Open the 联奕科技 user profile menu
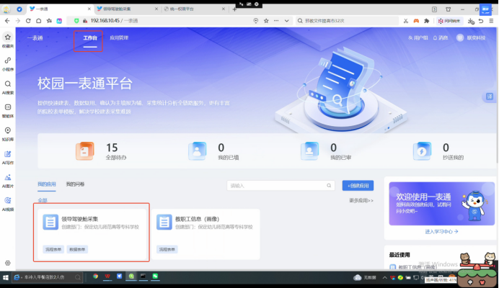Image resolution: width=499 pixels, height=288 pixels. pyautogui.click(x=471, y=38)
